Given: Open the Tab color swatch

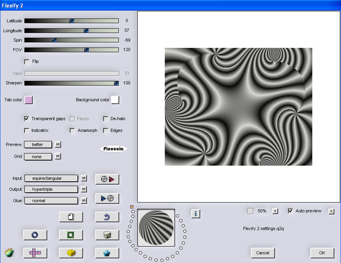Looking at the screenshot, I should [x=29, y=100].
